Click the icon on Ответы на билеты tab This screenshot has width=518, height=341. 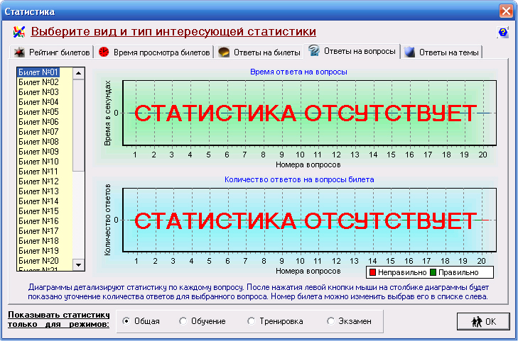pos(223,52)
